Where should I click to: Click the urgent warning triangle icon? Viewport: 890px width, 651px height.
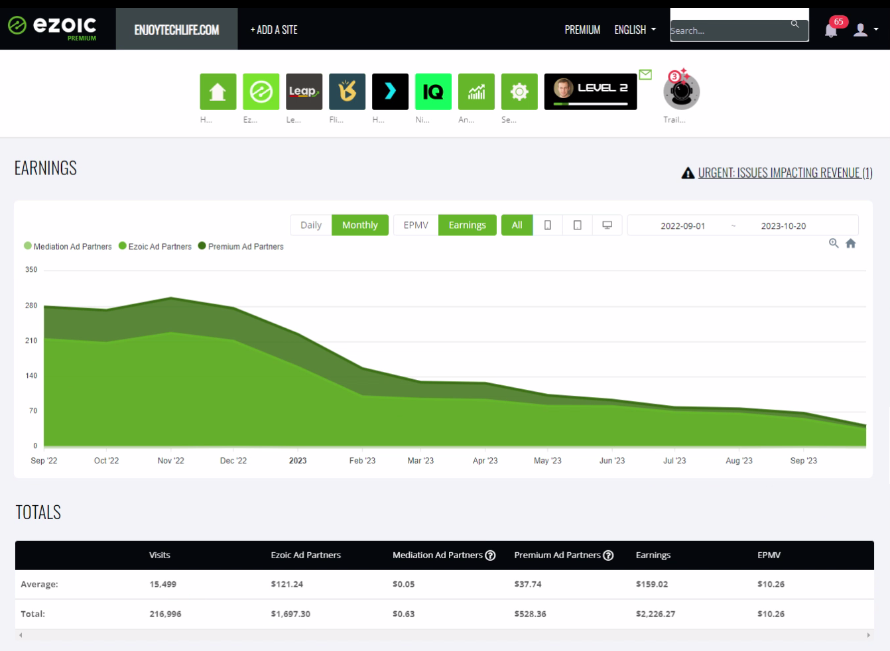688,173
